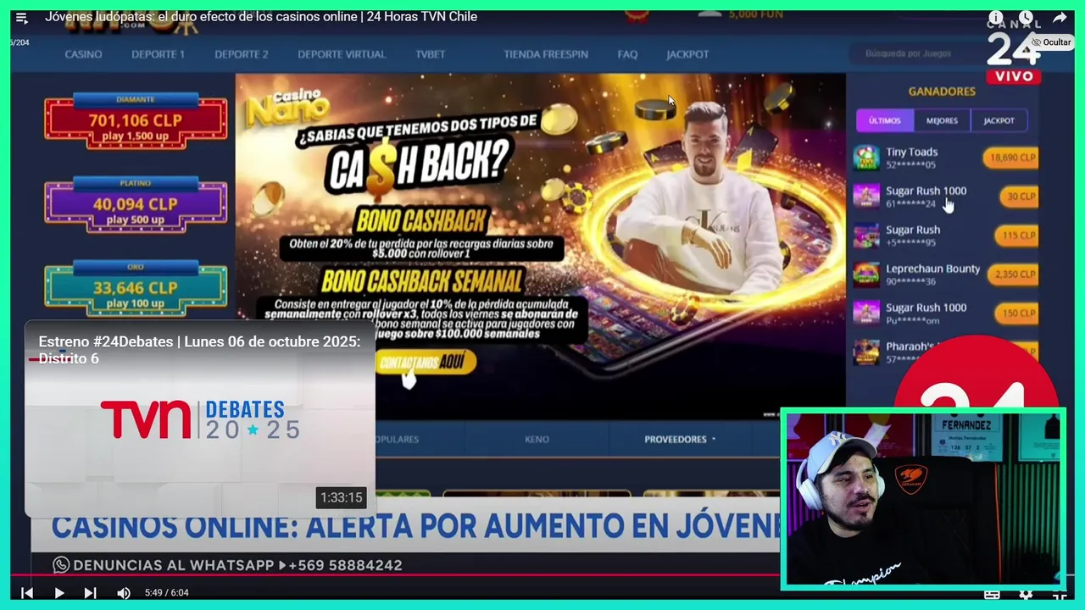Open the DEPORTE VIRTUAL menu item
Image resolution: width=1085 pixels, height=610 pixels.
coord(342,54)
